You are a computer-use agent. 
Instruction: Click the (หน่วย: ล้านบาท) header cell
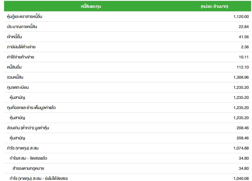214,6
